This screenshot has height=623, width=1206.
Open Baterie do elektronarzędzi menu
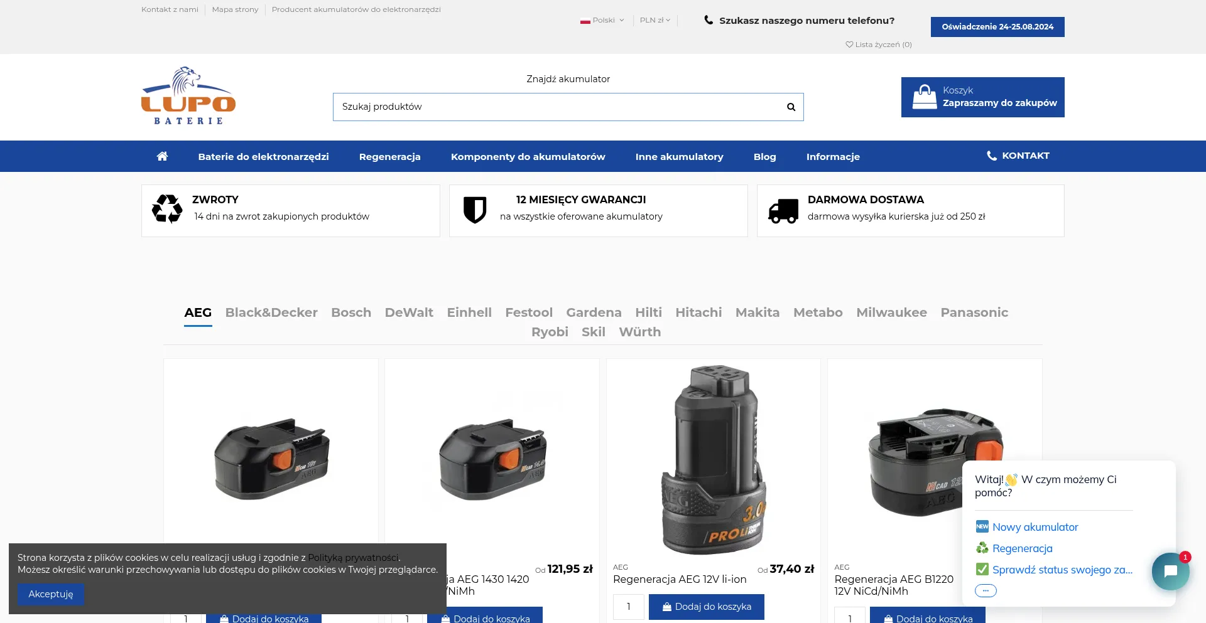[263, 157]
